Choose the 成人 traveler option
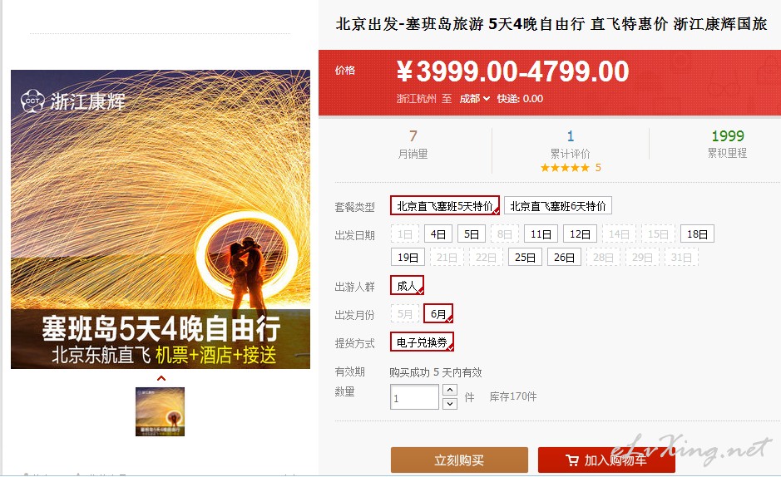Image resolution: width=781 pixels, height=477 pixels. pos(407,286)
